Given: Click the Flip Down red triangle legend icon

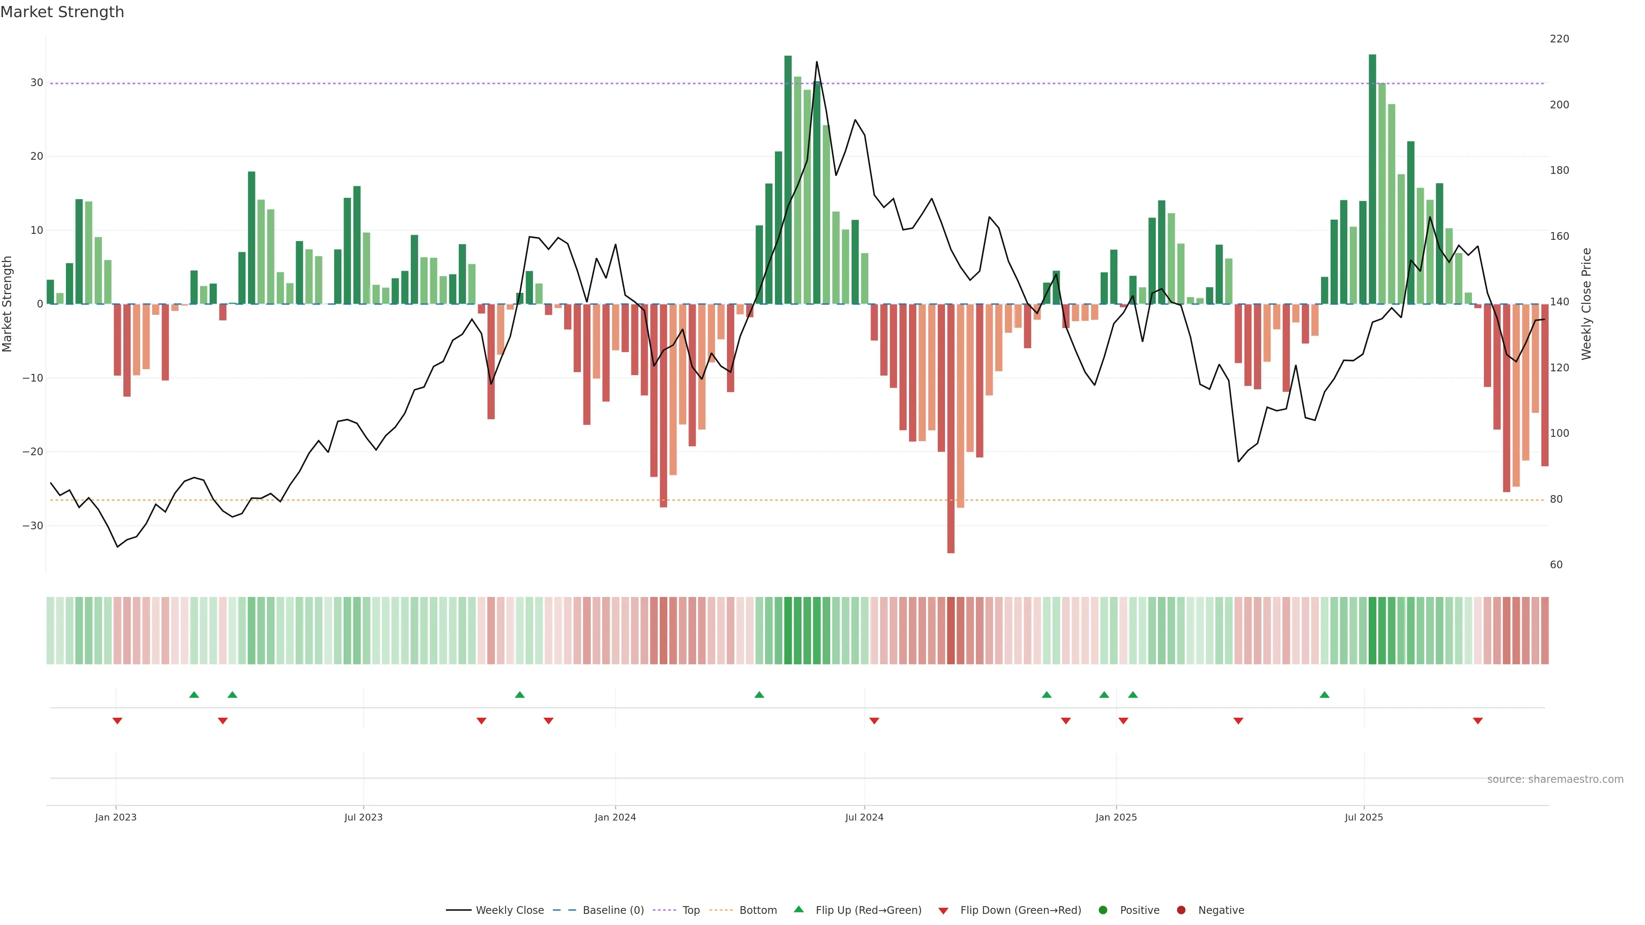Looking at the screenshot, I should click(x=943, y=911).
